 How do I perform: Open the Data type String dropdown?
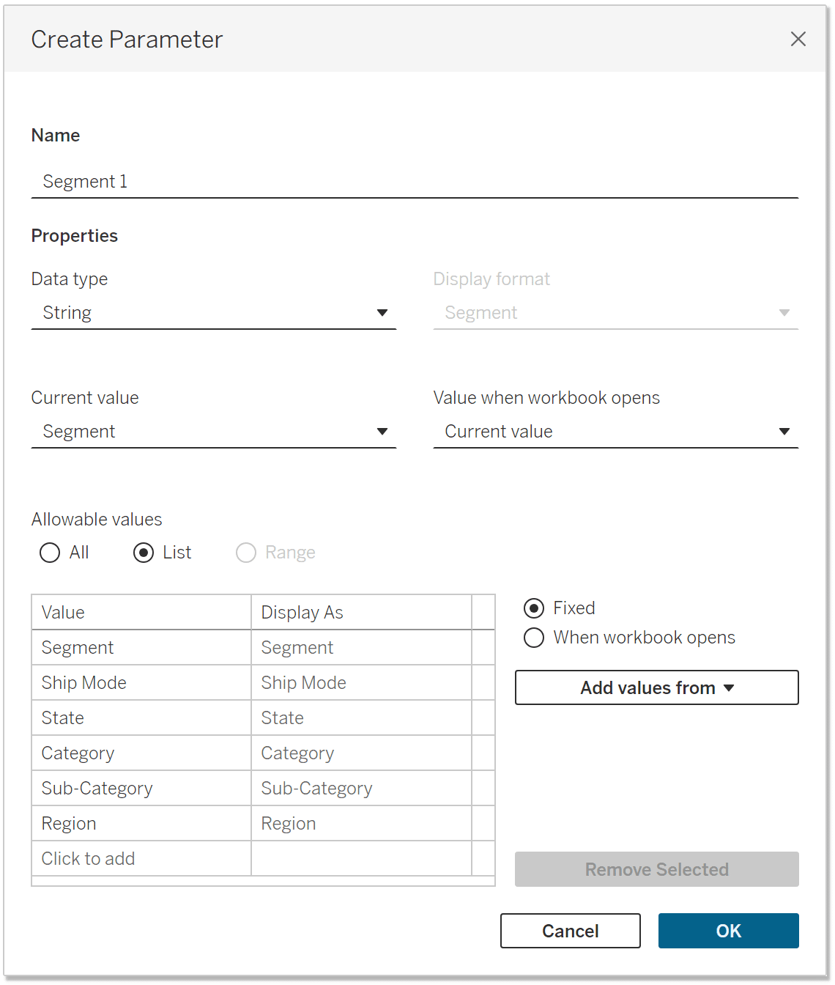coord(214,313)
